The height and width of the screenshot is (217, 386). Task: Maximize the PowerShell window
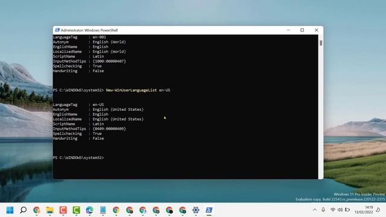coord(302,30)
